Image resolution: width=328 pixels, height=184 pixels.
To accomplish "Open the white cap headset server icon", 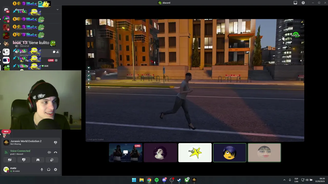I will point(6,52).
